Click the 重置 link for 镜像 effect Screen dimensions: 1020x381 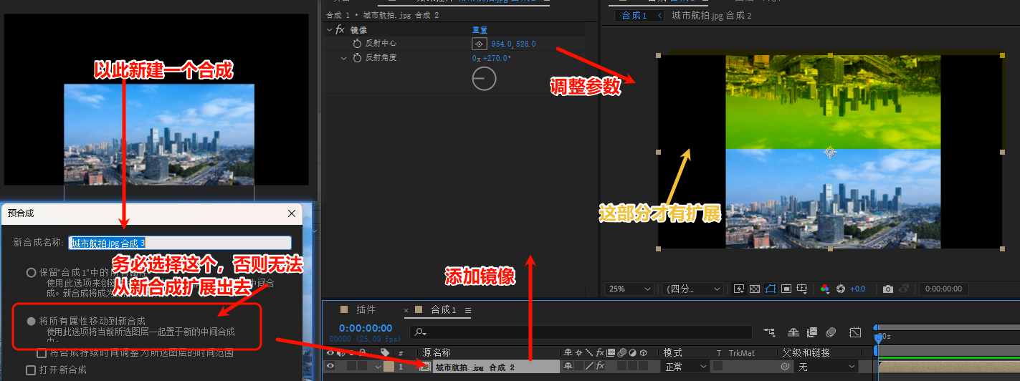[x=480, y=30]
